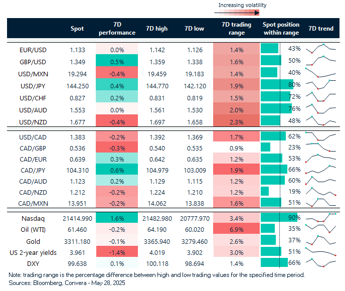
Task: Click the increasing volatility arrow
Action: coord(242,14)
